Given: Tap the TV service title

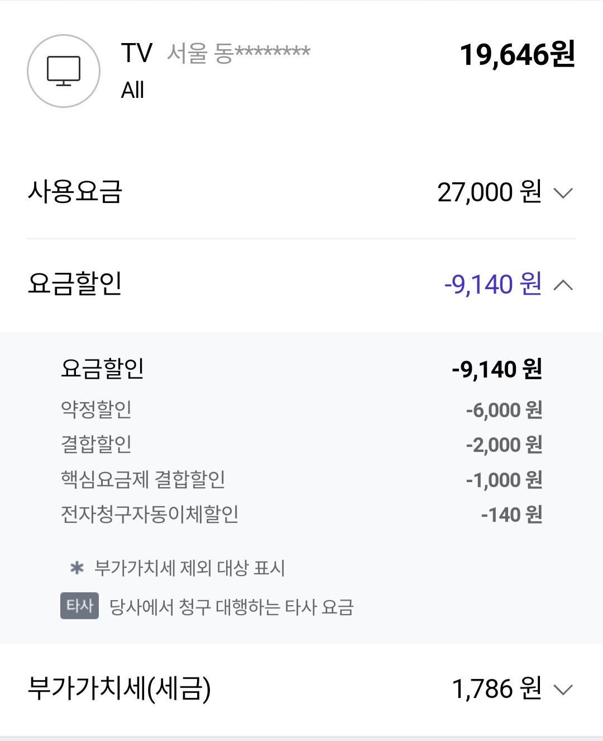Looking at the screenshot, I should click(x=136, y=54).
